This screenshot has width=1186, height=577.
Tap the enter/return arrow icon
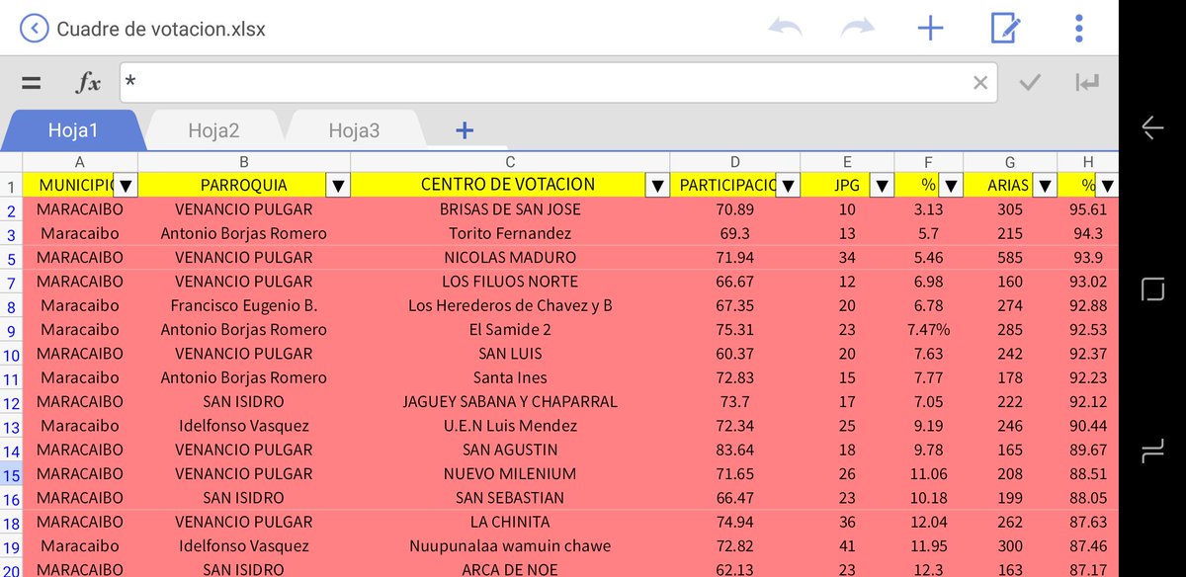coord(1088,83)
